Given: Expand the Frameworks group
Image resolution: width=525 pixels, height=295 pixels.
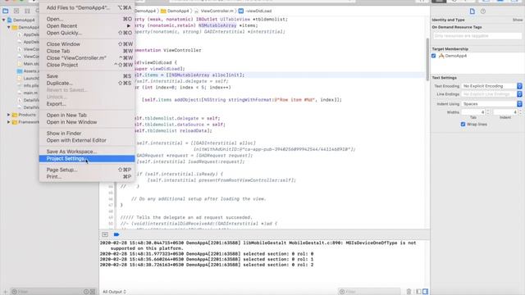Looking at the screenshot, I should pos(9,122).
